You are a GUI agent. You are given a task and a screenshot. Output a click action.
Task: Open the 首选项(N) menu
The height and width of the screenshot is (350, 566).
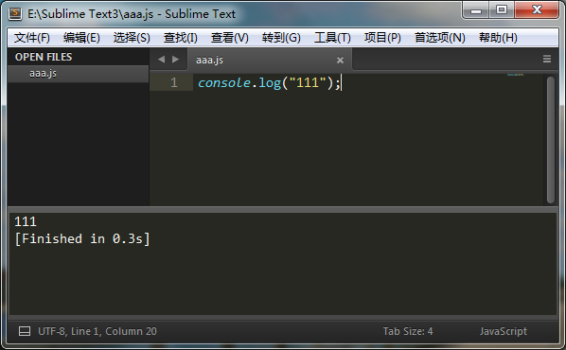pos(440,38)
